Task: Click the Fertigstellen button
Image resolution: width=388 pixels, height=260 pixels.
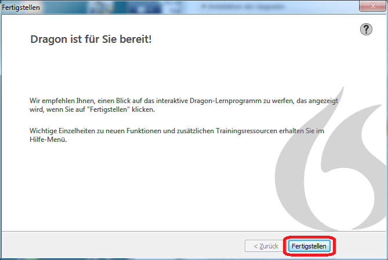Action: [309, 246]
